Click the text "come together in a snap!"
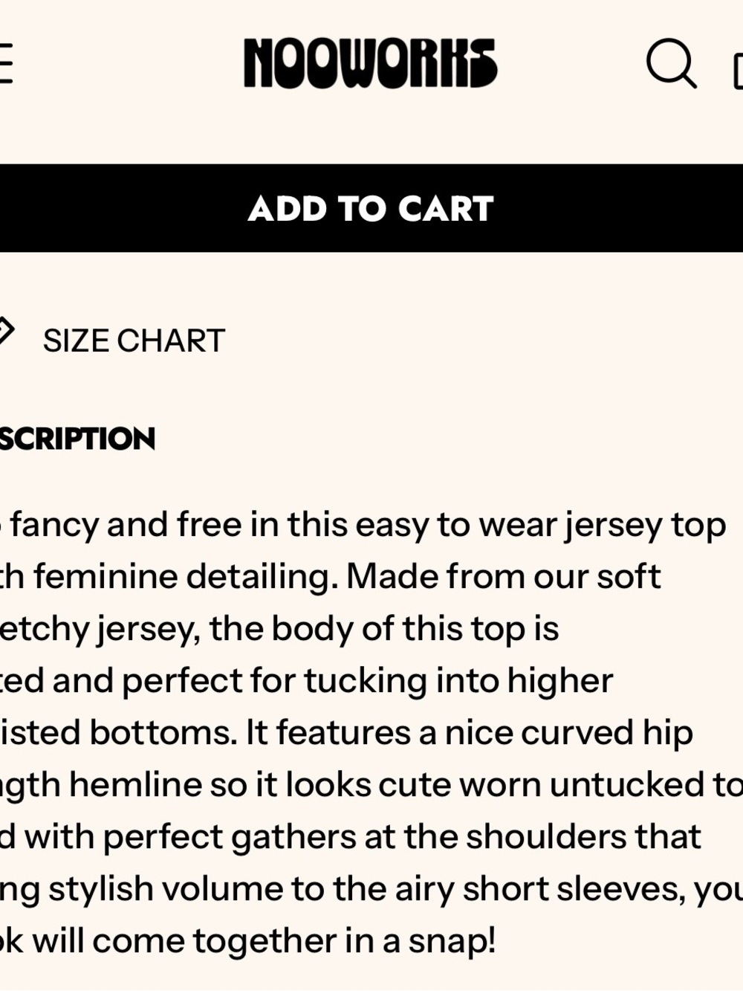 [294, 941]
